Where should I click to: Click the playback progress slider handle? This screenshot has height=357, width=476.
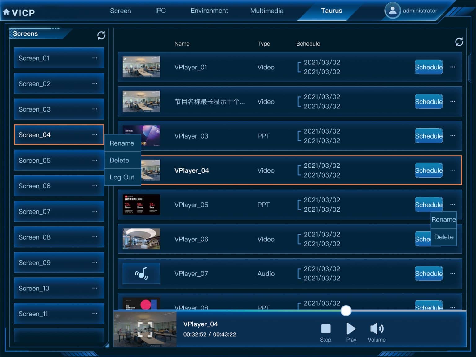click(x=346, y=311)
